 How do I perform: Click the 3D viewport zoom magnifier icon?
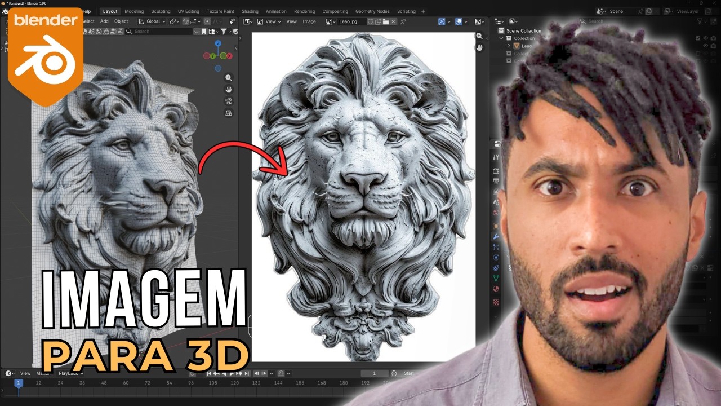click(x=229, y=78)
